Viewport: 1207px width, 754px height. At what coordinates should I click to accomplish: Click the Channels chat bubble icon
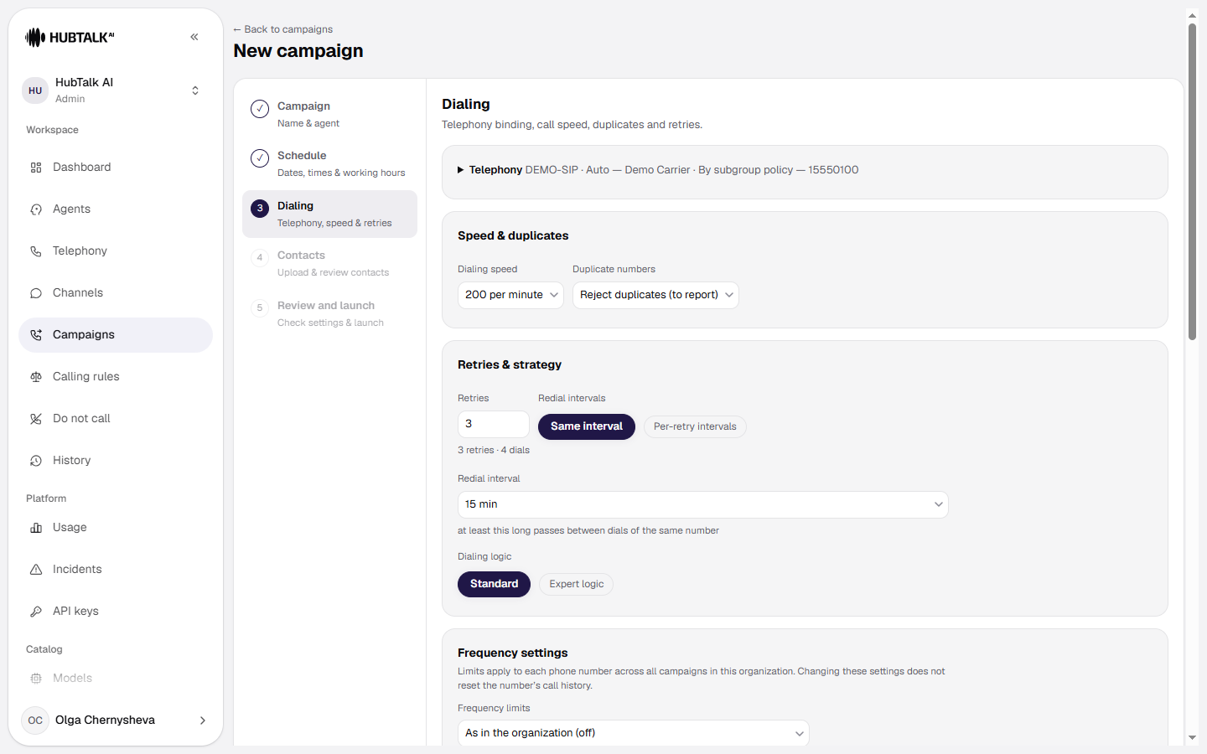36,293
